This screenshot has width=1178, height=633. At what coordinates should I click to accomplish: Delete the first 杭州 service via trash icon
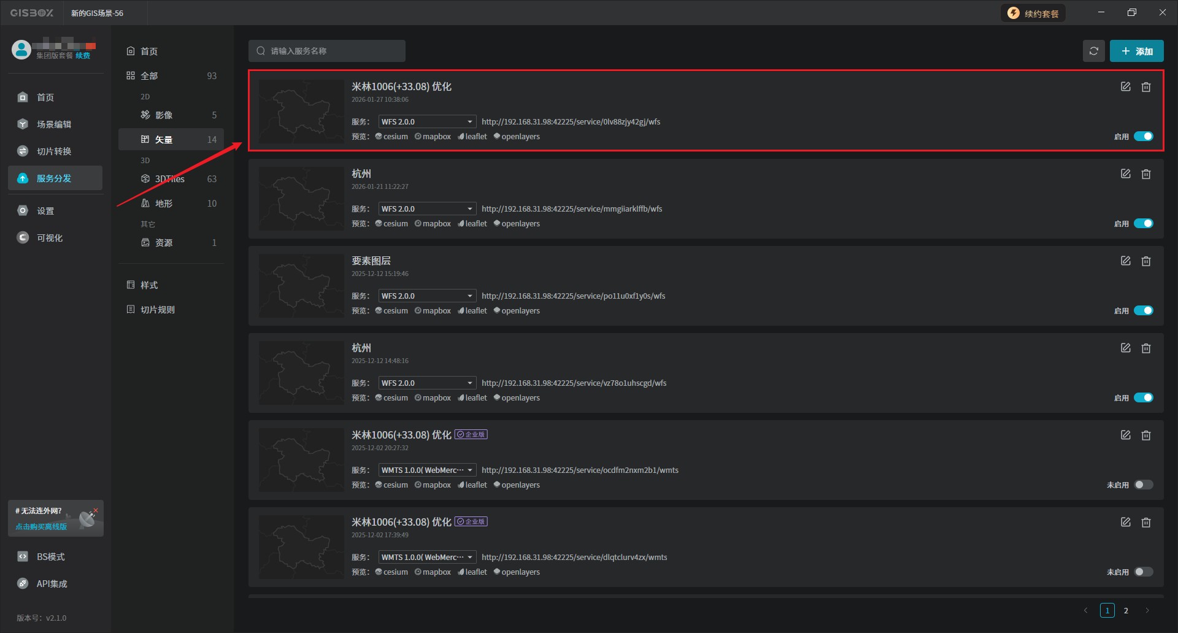[x=1145, y=174]
